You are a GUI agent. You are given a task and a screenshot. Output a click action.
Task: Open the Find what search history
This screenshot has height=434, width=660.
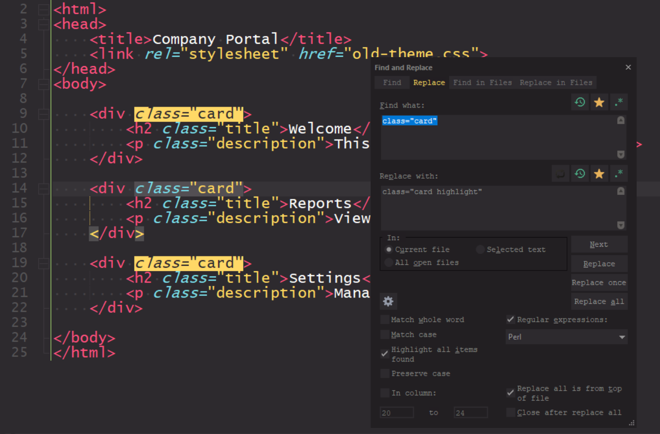(580, 103)
